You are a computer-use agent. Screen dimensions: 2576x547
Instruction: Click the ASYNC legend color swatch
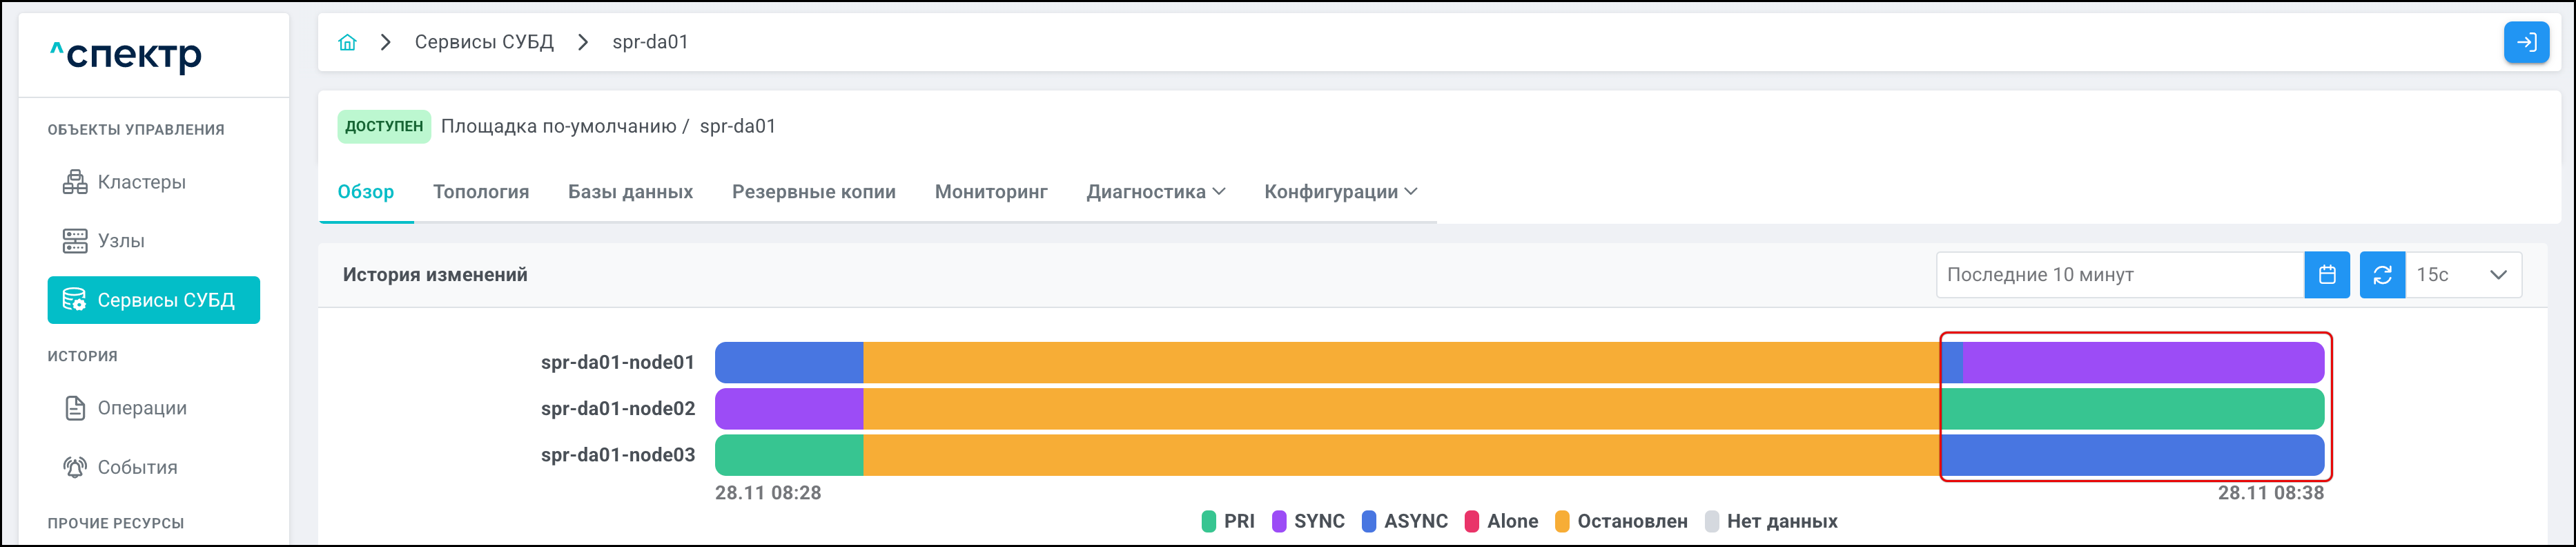coord(1369,521)
